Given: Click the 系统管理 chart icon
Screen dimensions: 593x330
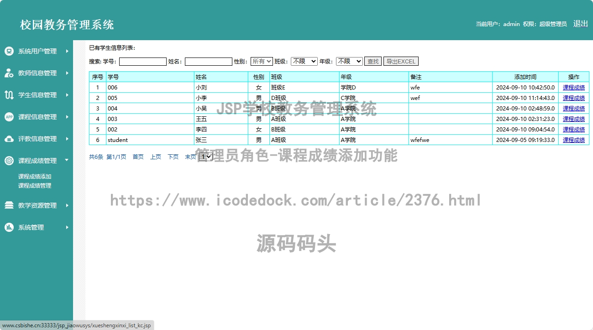Looking at the screenshot, I should (9, 227).
